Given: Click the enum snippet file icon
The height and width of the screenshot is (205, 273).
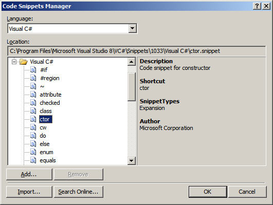Looking at the screenshot, I should click(x=33, y=152).
